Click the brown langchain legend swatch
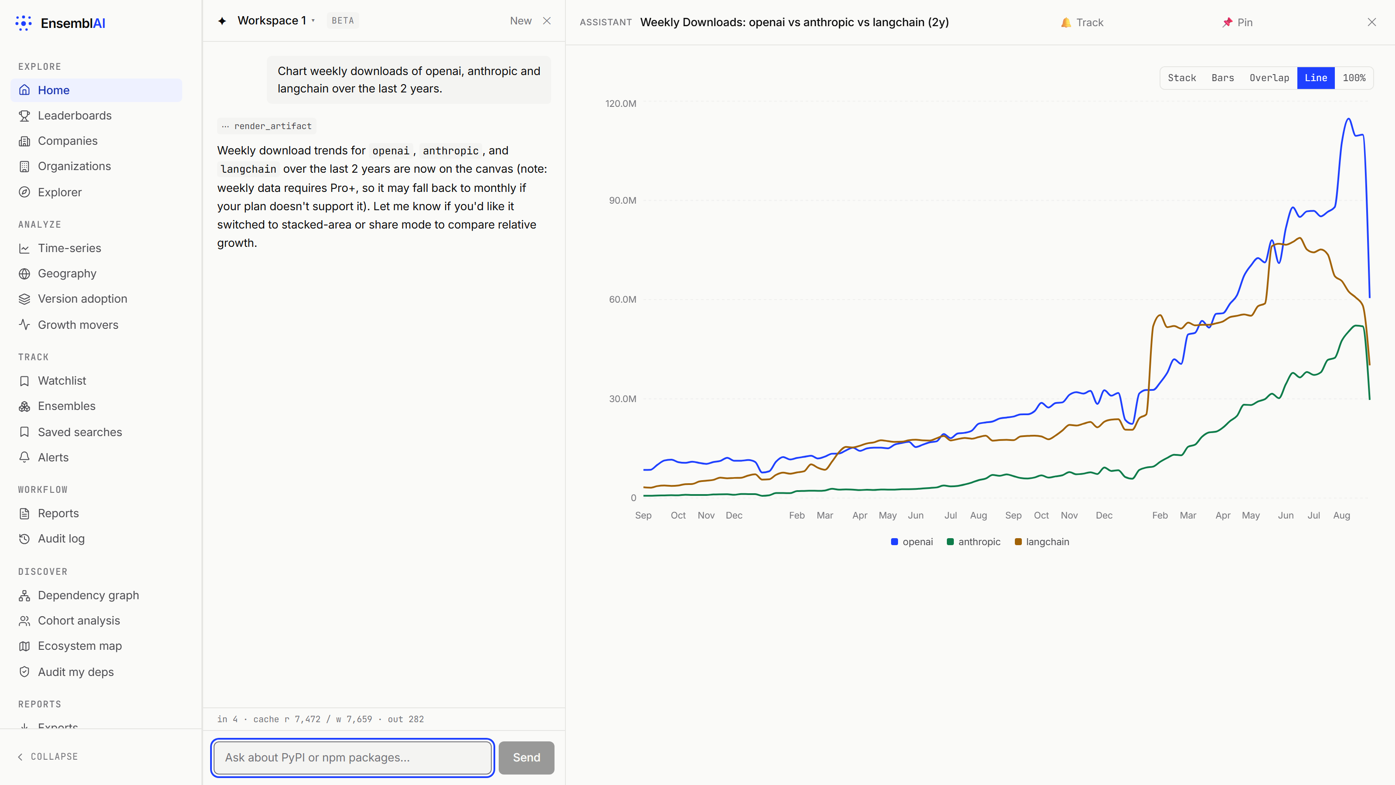 tap(1018, 542)
